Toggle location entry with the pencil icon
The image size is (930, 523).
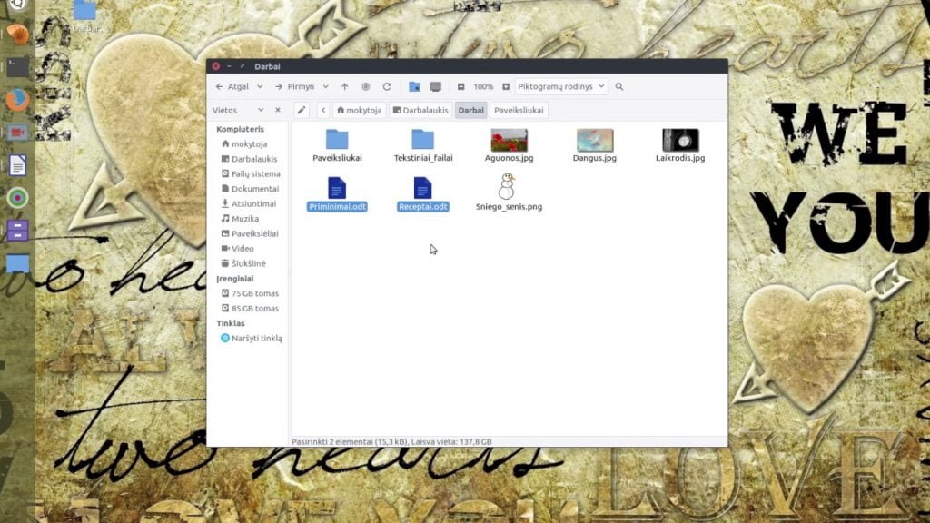pos(302,110)
